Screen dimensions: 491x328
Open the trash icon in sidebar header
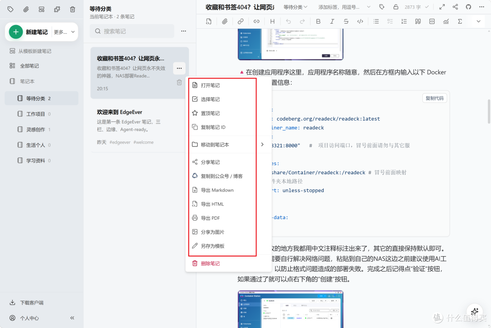[x=73, y=10]
